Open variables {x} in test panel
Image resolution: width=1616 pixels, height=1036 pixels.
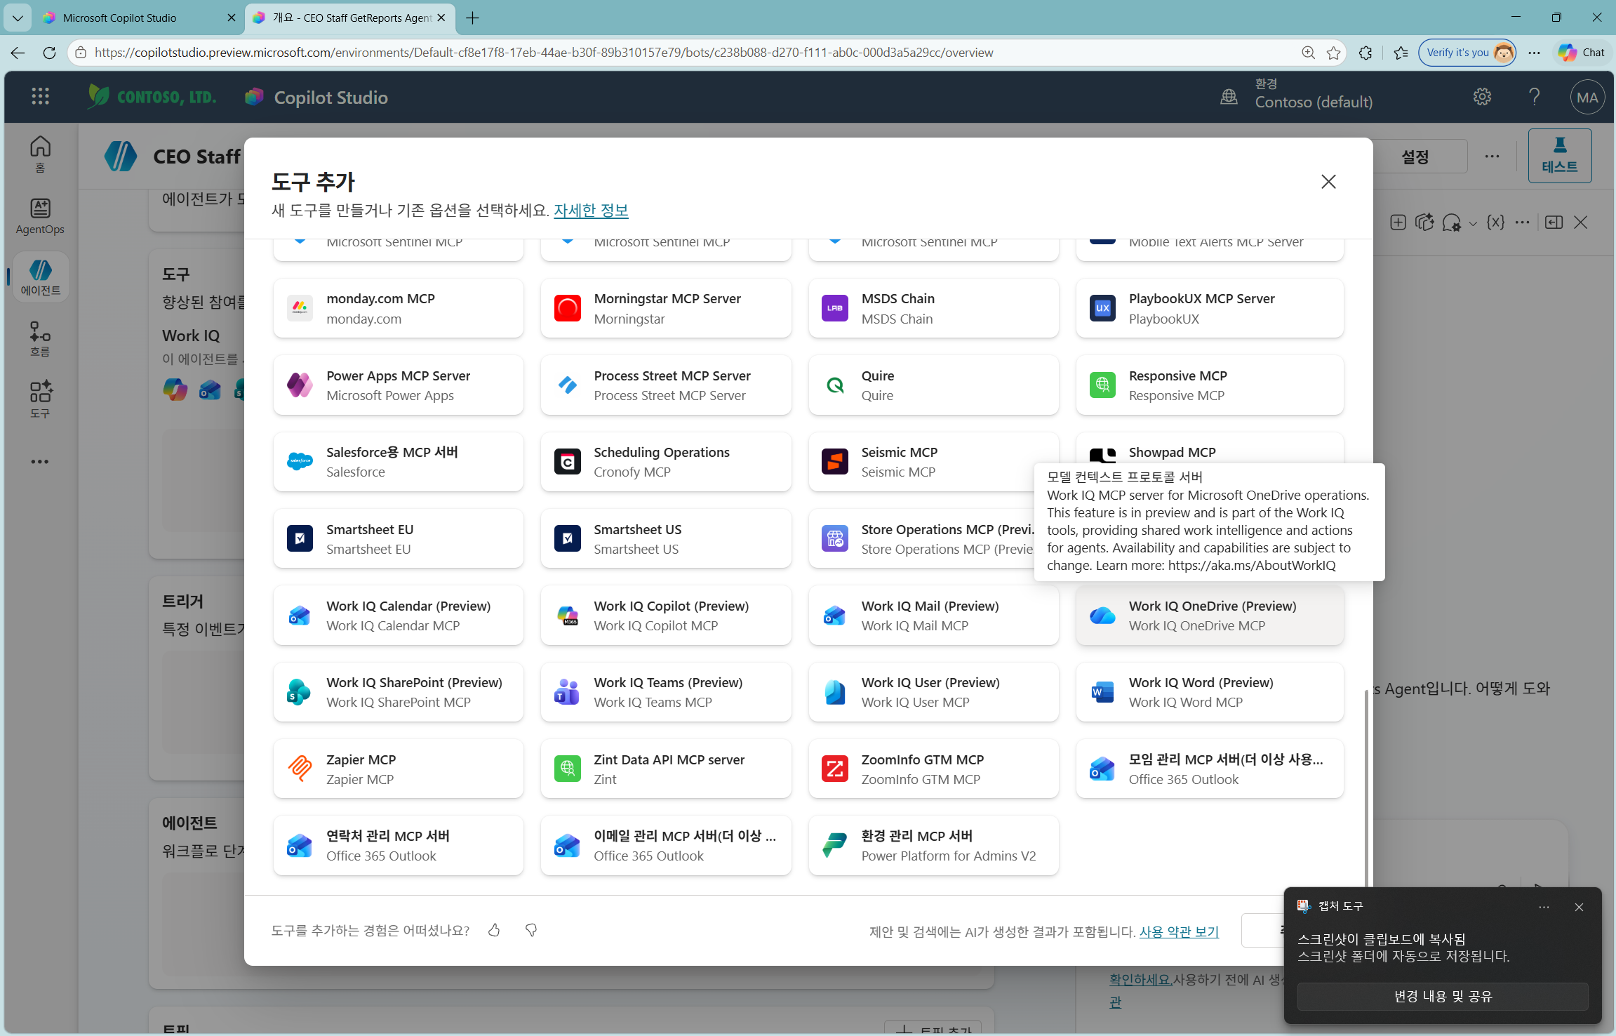point(1495,223)
